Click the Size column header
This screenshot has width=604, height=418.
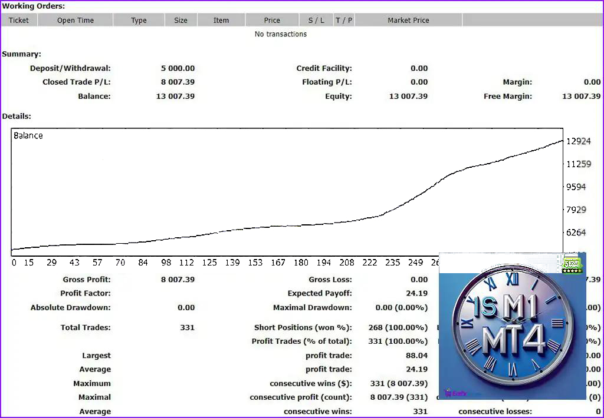180,20
